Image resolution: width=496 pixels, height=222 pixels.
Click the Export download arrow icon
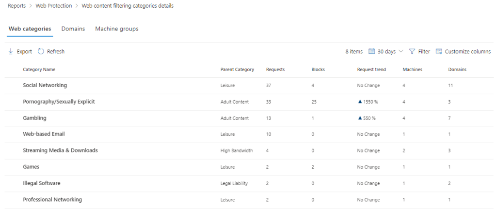pyautogui.click(x=11, y=52)
